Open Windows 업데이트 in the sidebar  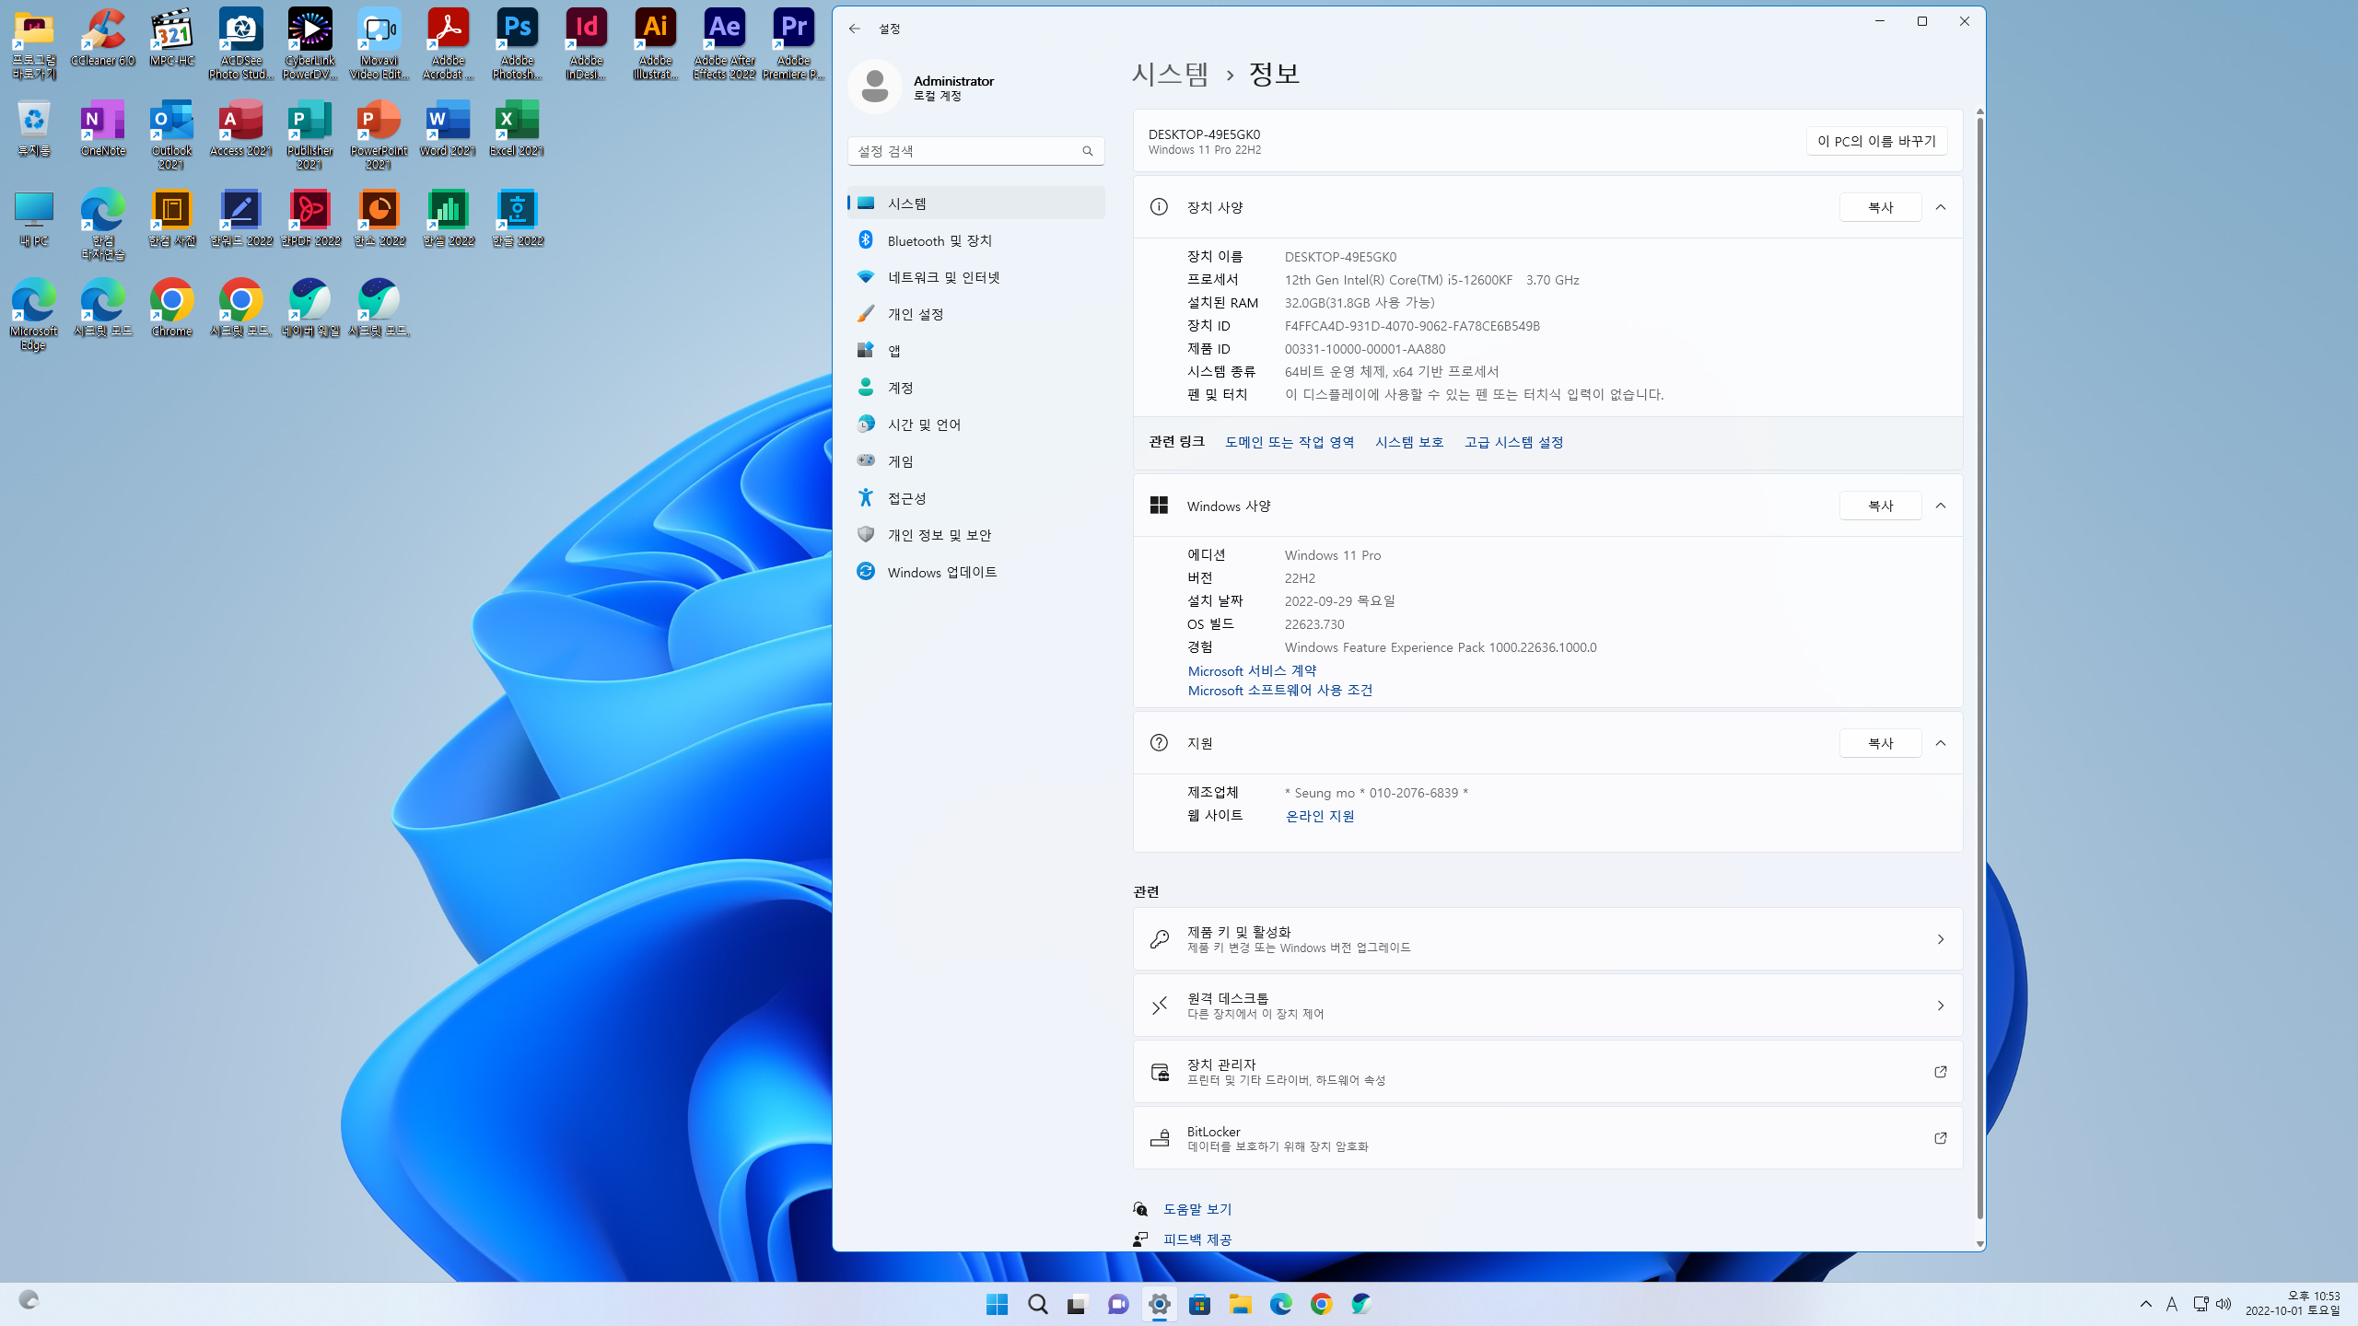[941, 572]
